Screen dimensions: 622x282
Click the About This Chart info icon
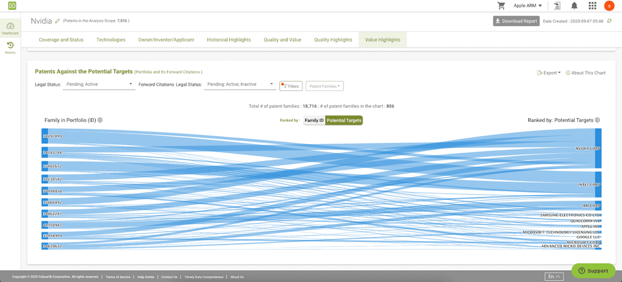568,73
